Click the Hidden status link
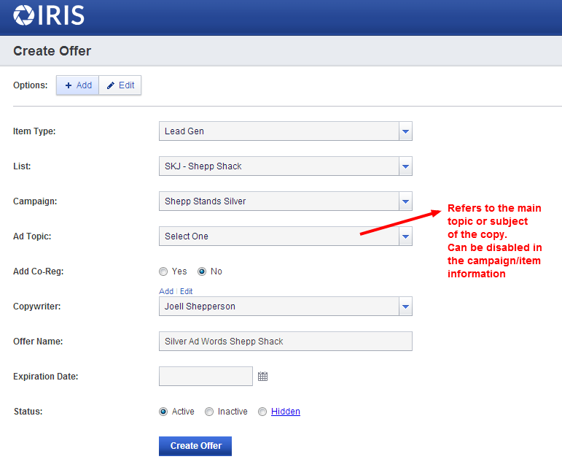The image size is (562, 470). (286, 412)
